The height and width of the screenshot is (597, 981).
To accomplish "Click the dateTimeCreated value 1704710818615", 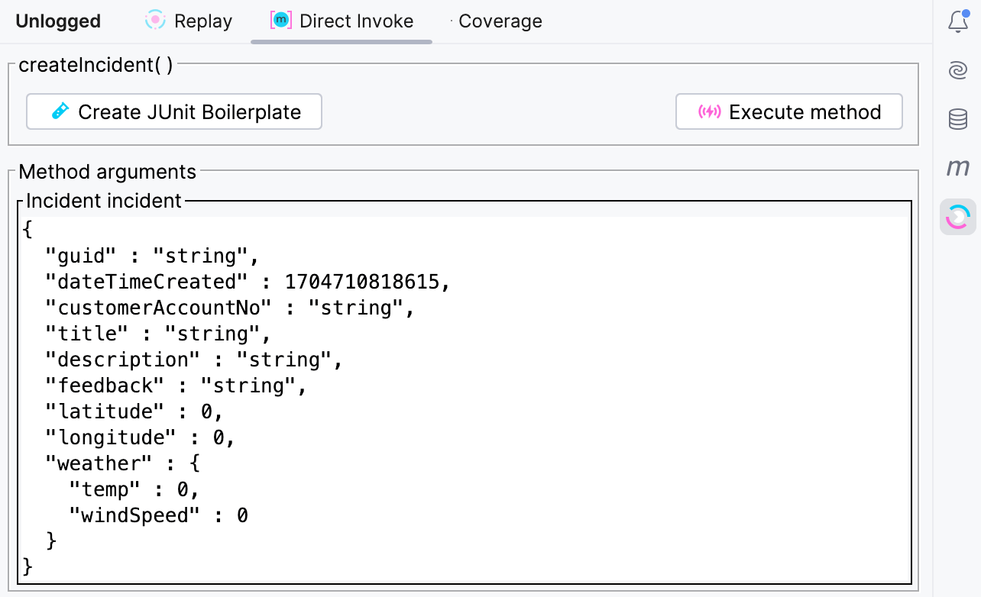I will click(x=362, y=282).
